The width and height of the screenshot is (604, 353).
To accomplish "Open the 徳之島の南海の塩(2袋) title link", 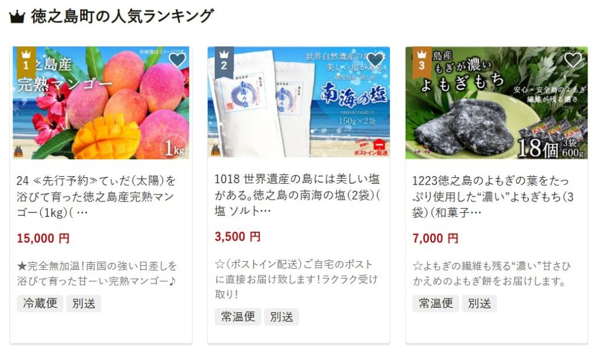I will point(297,195).
